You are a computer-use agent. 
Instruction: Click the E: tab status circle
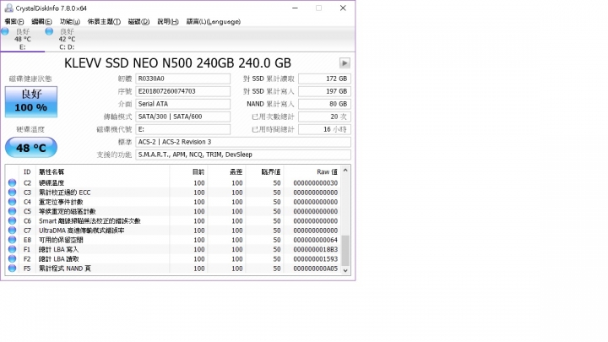[5, 31]
